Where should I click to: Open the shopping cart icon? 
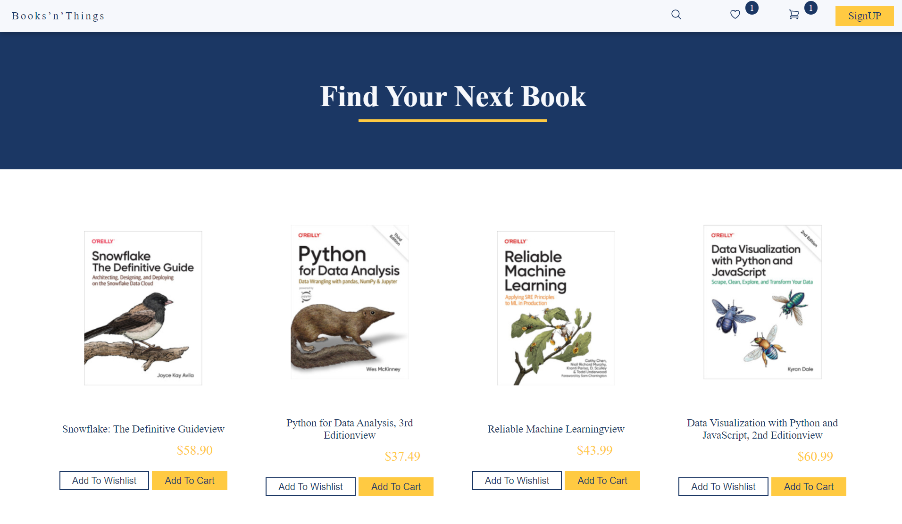tap(794, 15)
